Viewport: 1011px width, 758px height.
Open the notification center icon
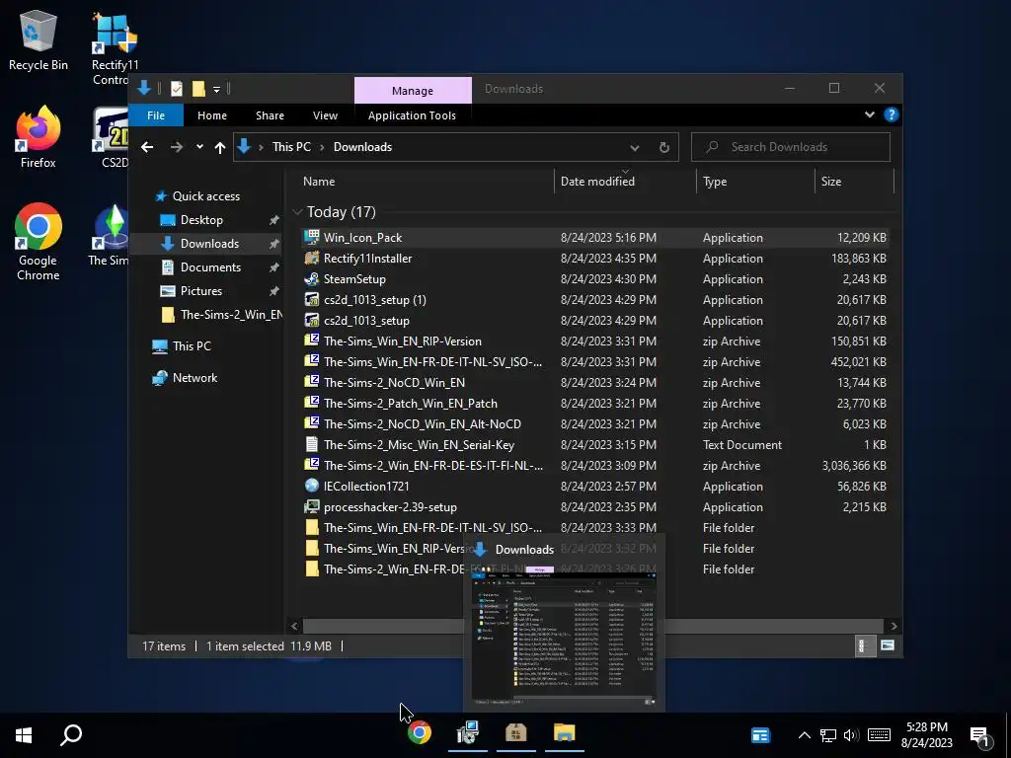pyautogui.click(x=979, y=735)
